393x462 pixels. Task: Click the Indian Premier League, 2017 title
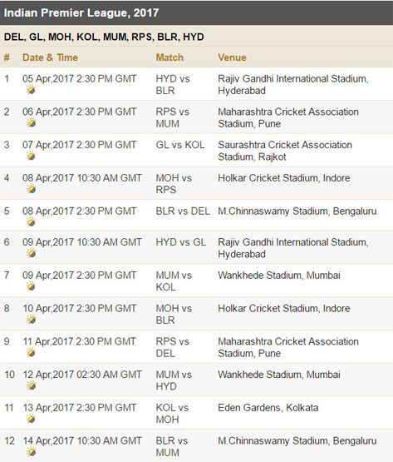[x=81, y=12]
